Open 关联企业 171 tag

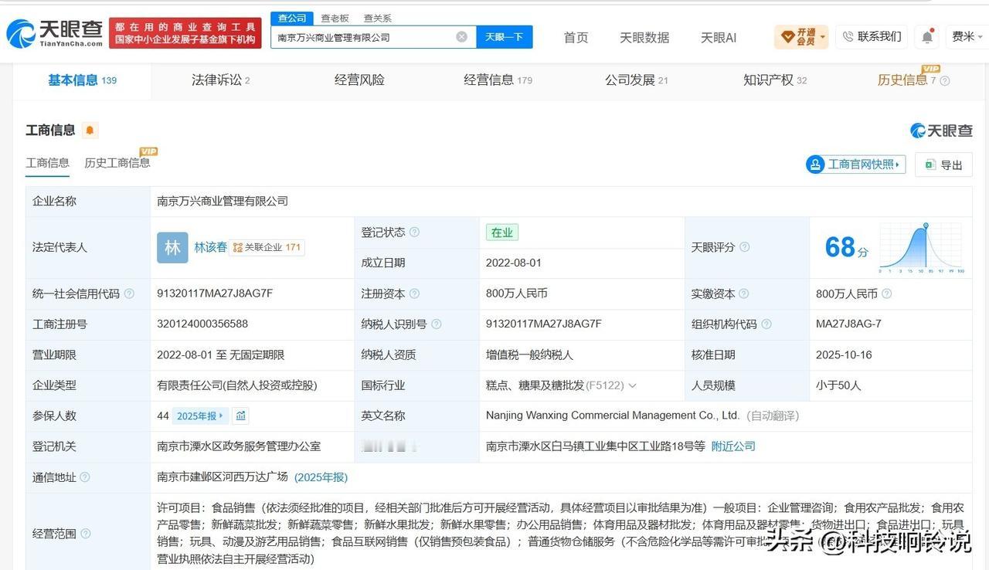[x=267, y=247]
